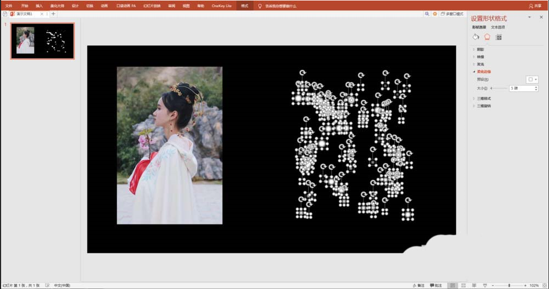Expand the 三维格式 (3-D Format) section
The width and height of the screenshot is (549, 289).
(483, 99)
